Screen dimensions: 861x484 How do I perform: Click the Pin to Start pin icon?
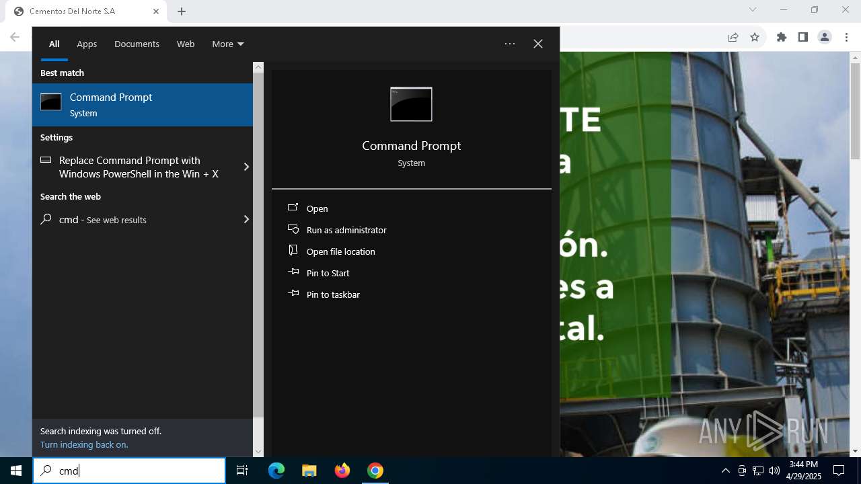coord(293,272)
